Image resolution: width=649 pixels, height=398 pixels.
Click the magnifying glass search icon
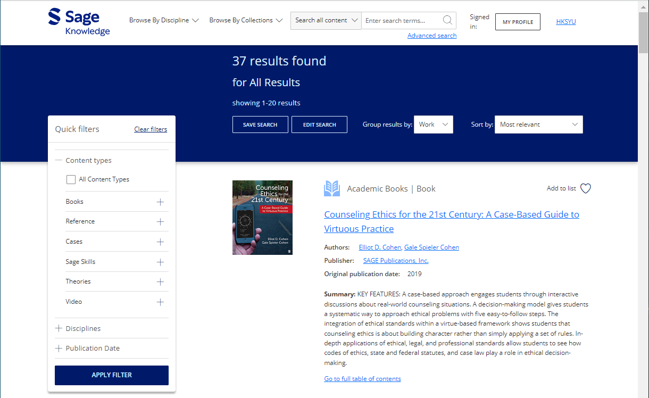coord(448,20)
